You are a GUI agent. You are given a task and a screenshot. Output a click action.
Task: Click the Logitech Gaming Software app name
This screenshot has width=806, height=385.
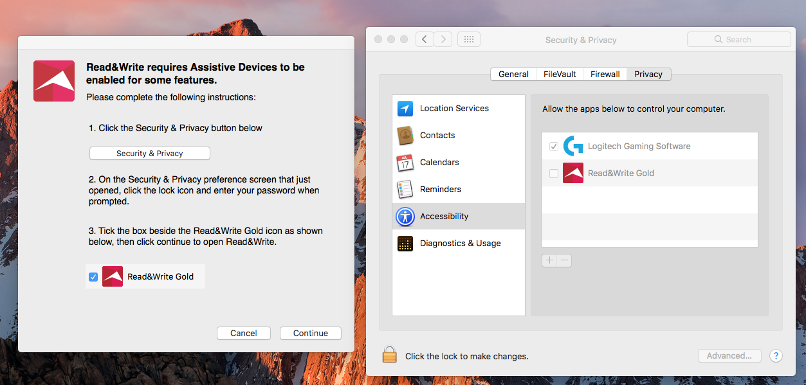pos(639,146)
